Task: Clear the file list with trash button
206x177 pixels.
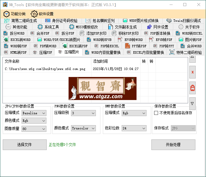Action: [x=192, y=88]
